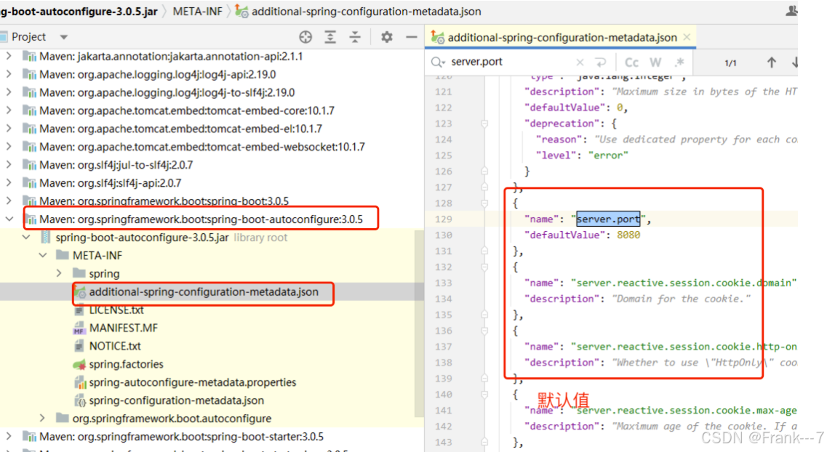Click META-INF in breadcrumb path
Image resolution: width=827 pixels, height=452 pixels.
tap(198, 11)
